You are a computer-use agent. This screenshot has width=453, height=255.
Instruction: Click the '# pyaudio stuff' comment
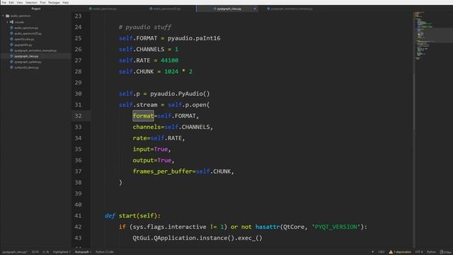pyautogui.click(x=145, y=27)
